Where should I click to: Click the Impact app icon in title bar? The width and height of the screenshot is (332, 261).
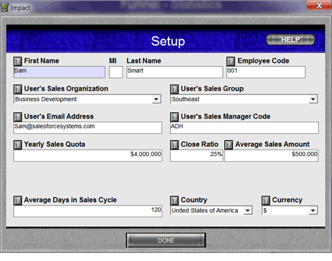[x=4, y=8]
